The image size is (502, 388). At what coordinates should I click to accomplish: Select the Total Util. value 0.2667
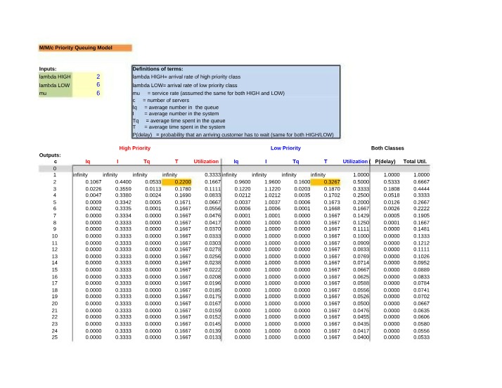pos(421,202)
